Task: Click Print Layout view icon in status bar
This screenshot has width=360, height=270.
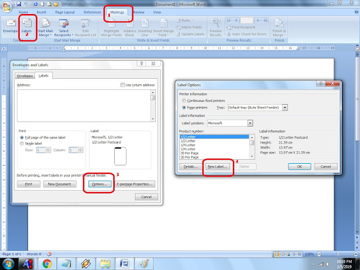Action: tap(277, 254)
